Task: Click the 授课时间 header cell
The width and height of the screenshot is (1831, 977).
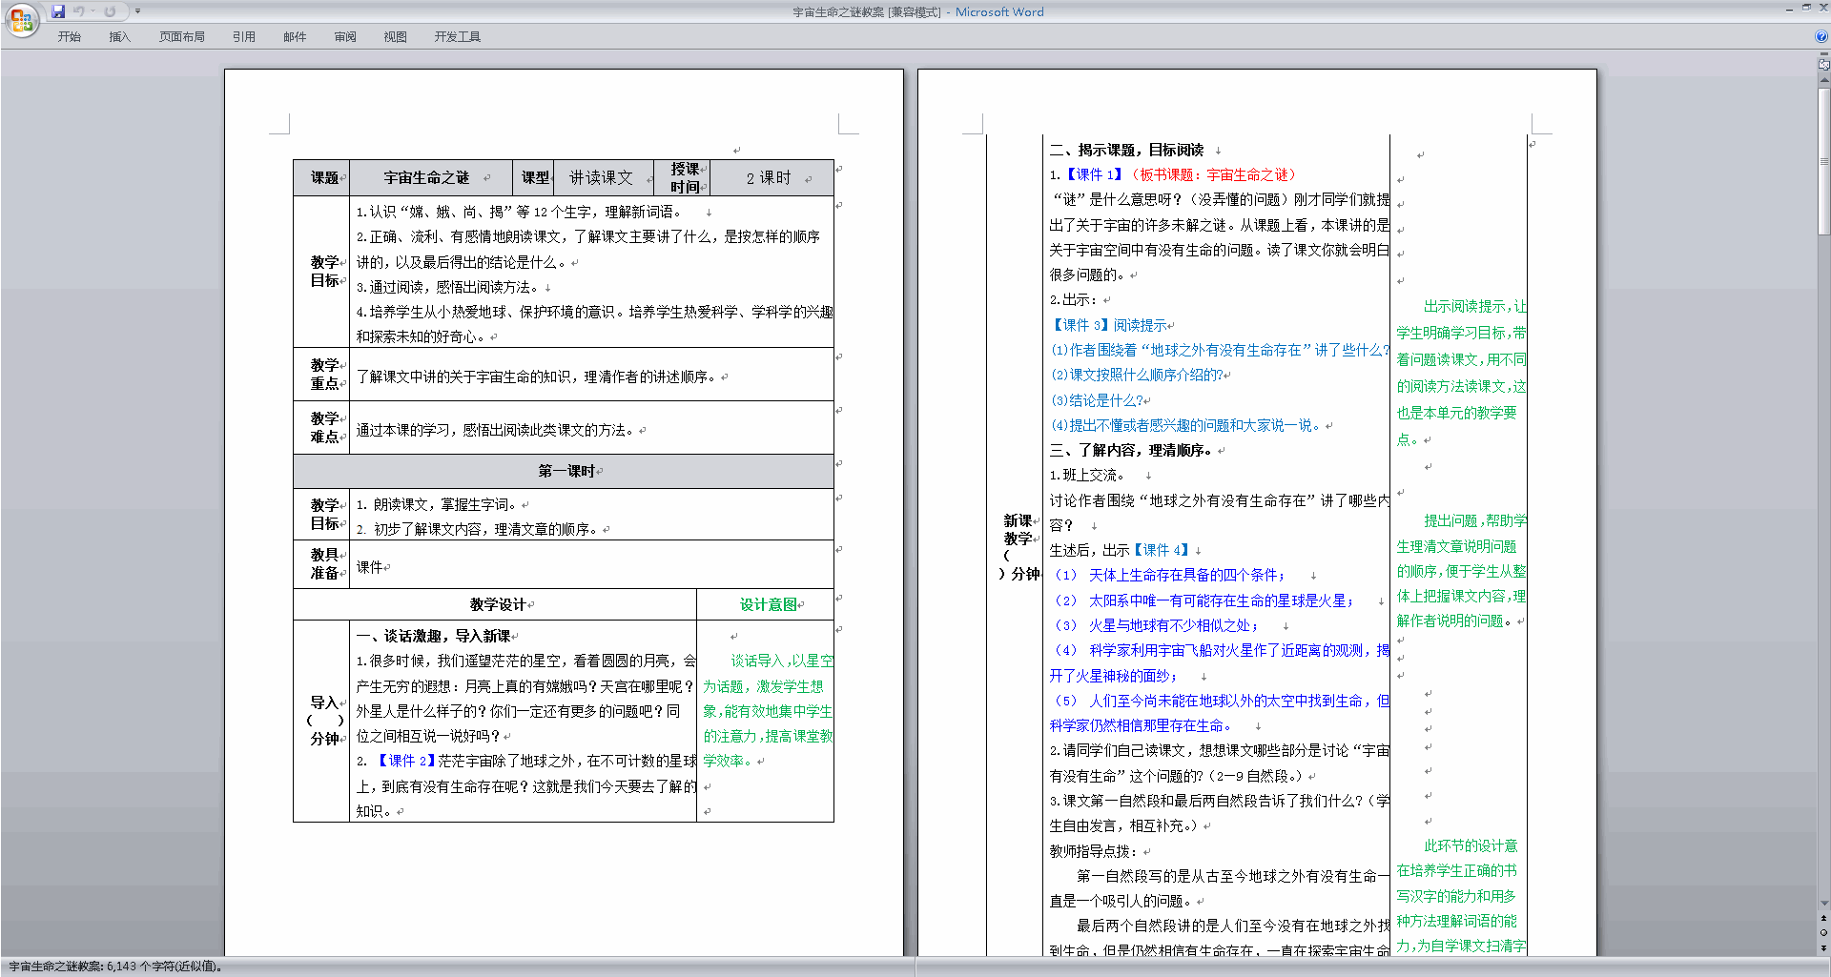Action: tap(683, 178)
